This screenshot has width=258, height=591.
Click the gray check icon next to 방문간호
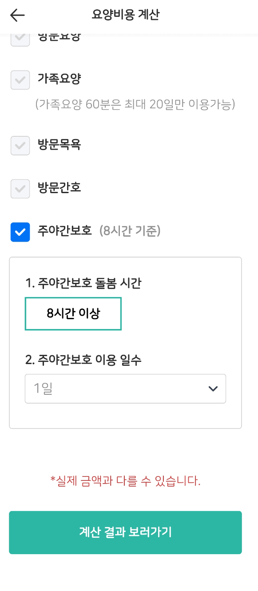coord(20,188)
